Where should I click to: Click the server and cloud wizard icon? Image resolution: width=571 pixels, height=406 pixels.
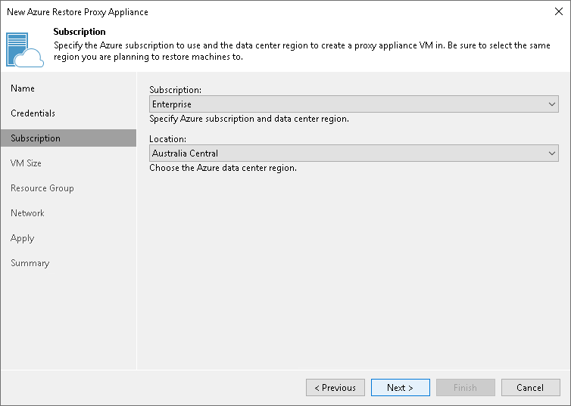[x=25, y=50]
